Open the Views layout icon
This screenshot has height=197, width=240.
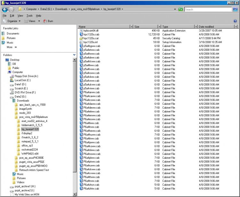pos(26,21)
